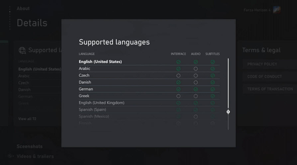Click the Czech subtitles checkmark icon

pos(213,75)
